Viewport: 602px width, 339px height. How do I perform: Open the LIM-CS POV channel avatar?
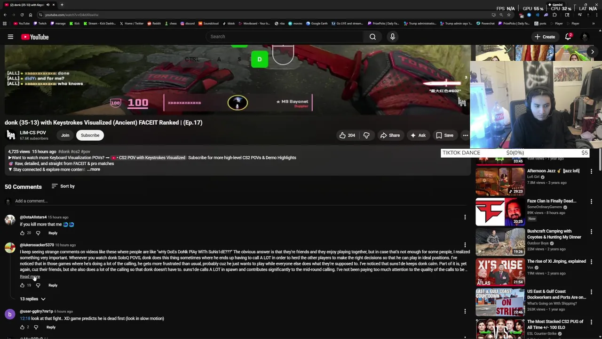pyautogui.click(x=10, y=136)
